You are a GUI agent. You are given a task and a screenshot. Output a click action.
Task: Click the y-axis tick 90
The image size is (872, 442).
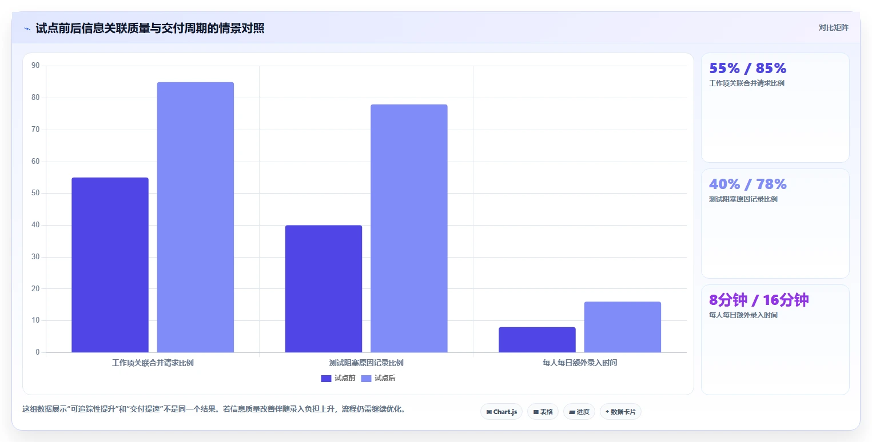click(35, 66)
